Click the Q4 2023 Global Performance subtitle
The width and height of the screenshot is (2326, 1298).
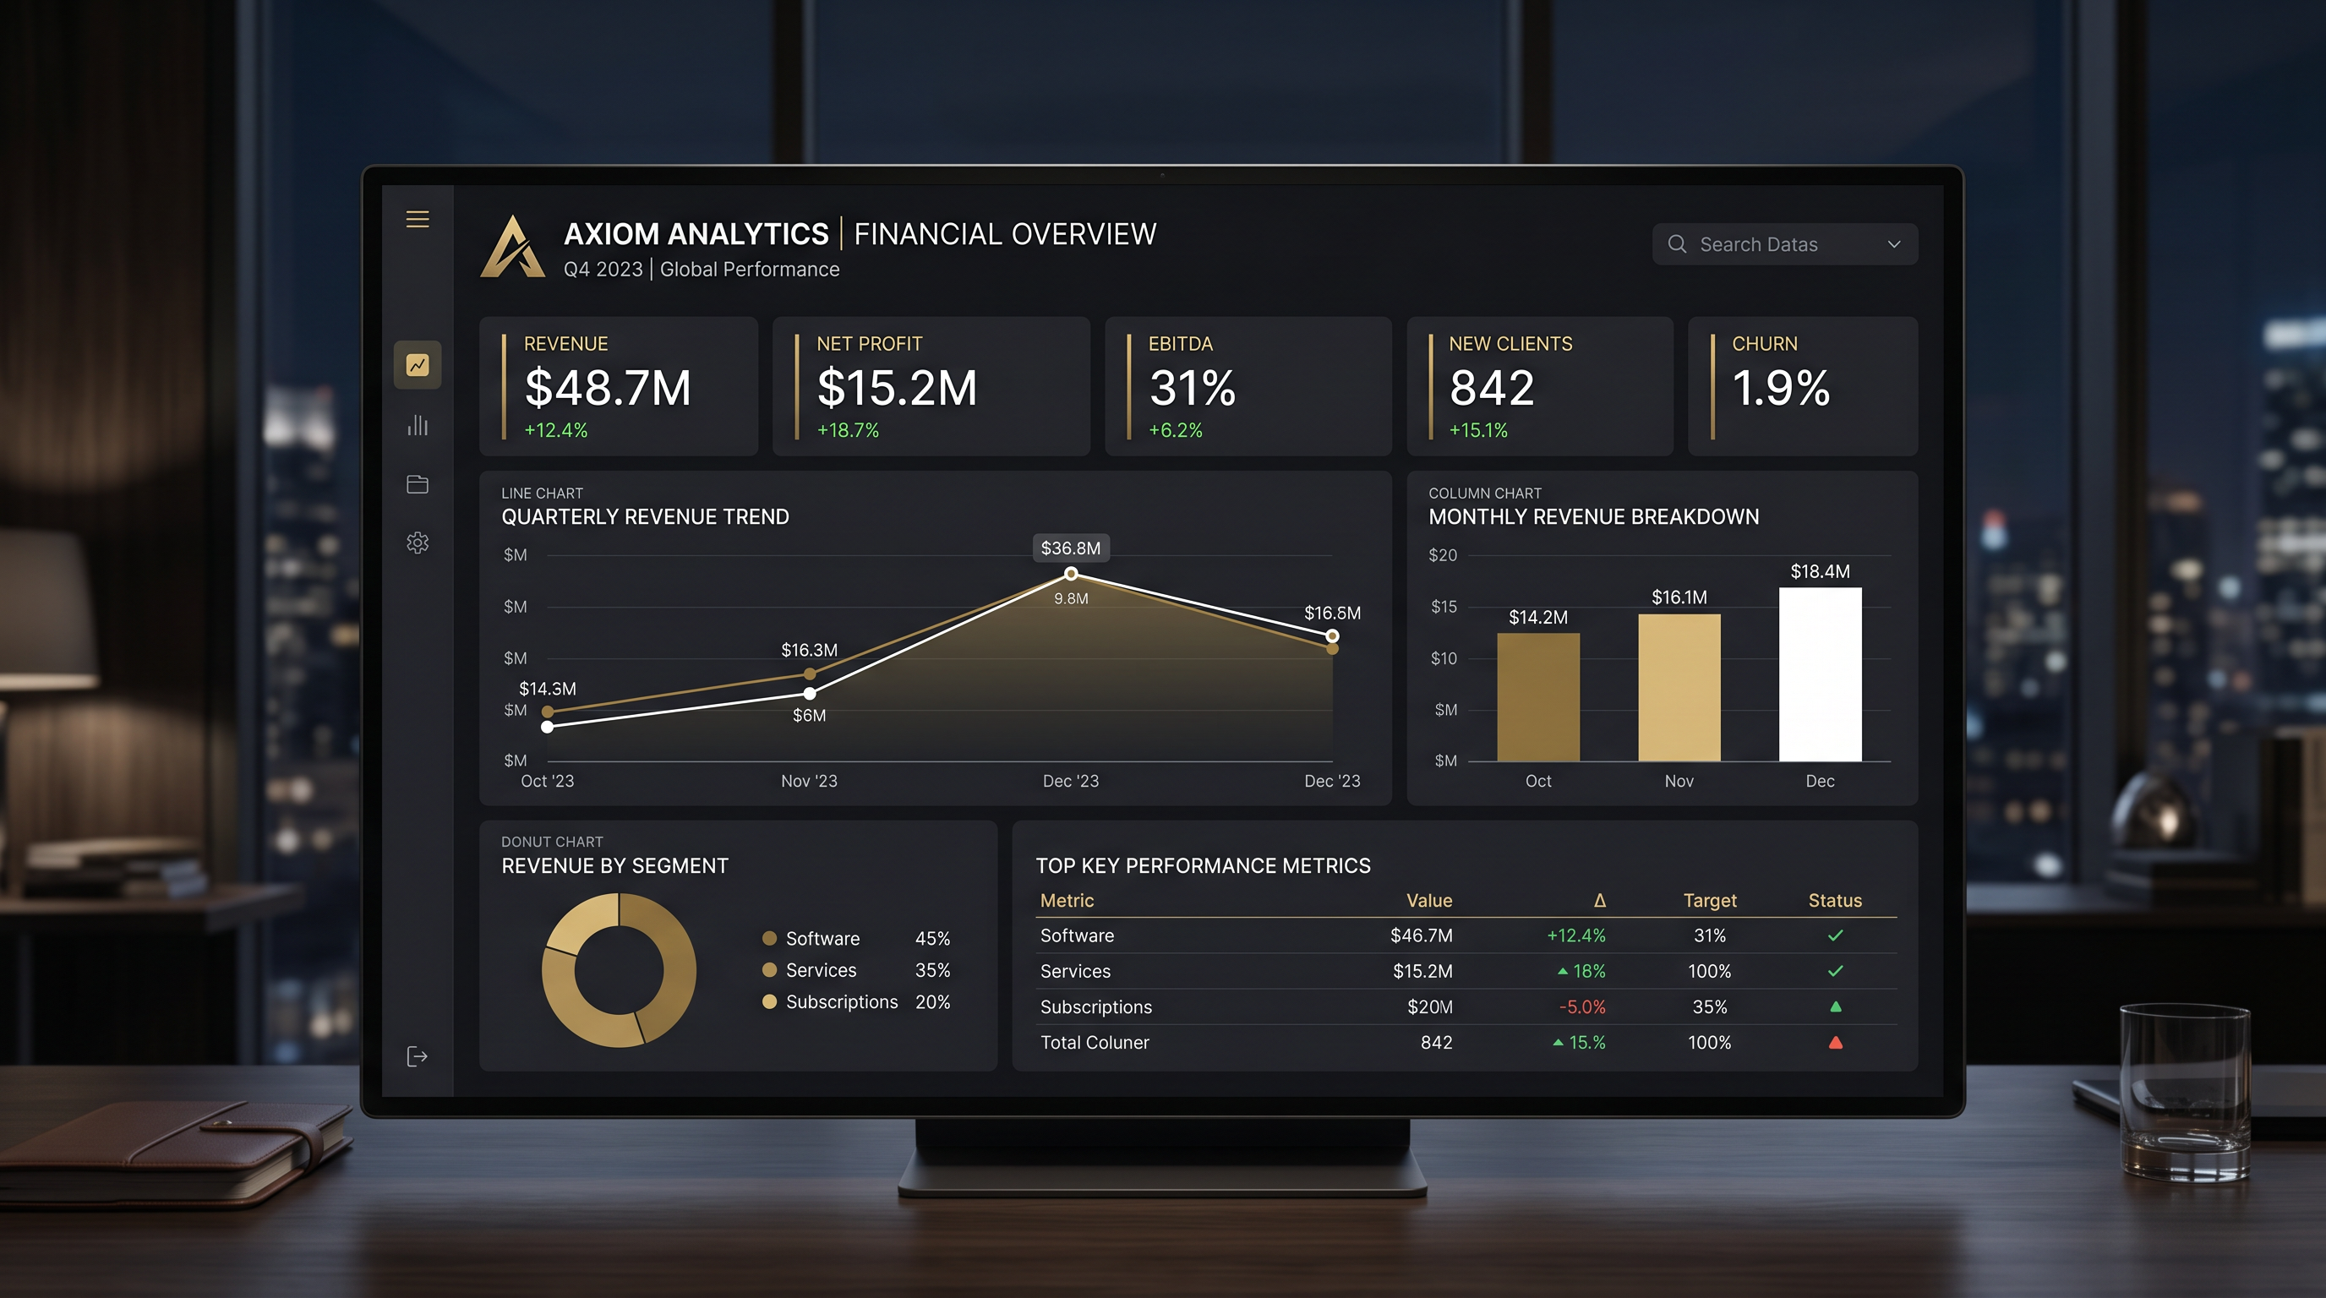pos(701,269)
